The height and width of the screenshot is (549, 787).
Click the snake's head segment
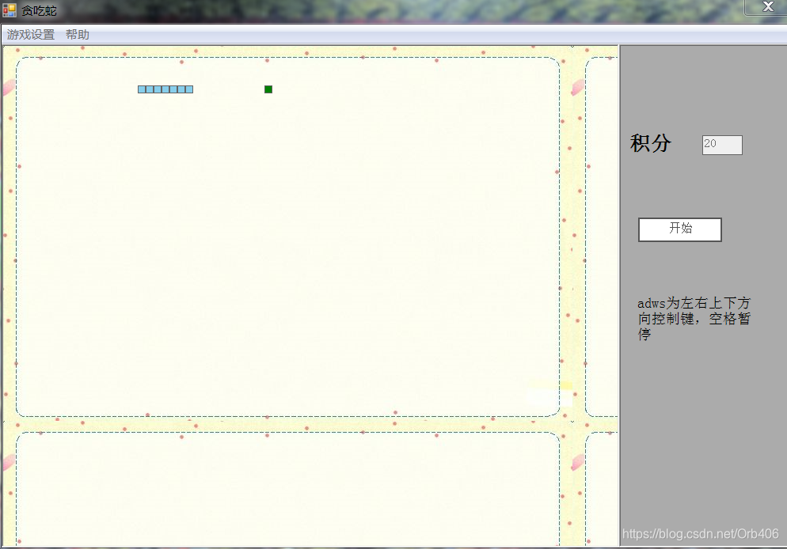pyautogui.click(x=190, y=89)
